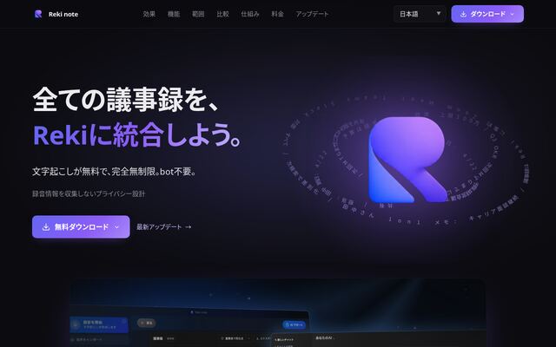Image resolution: width=556 pixels, height=347 pixels.
Task: Click the app screenshot preview below the hero
Action: tap(277, 313)
